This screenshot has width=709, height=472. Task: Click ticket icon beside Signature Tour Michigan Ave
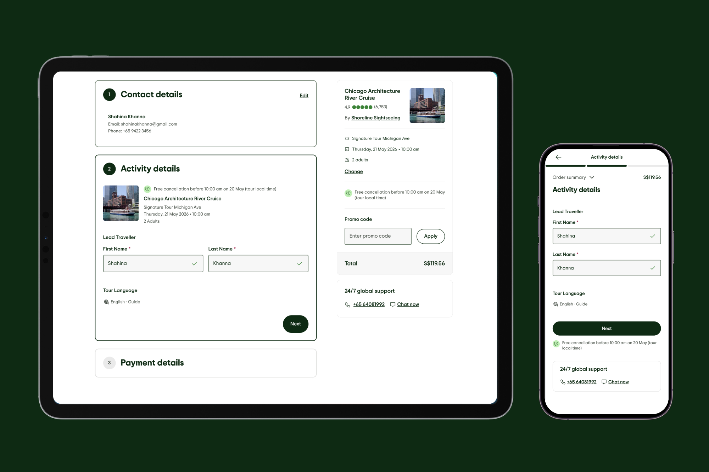coord(347,138)
